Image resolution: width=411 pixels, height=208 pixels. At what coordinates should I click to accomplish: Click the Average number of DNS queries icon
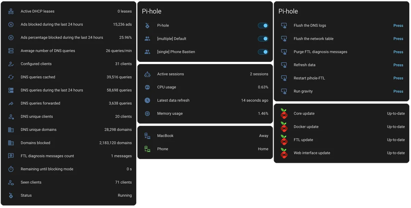point(11,51)
